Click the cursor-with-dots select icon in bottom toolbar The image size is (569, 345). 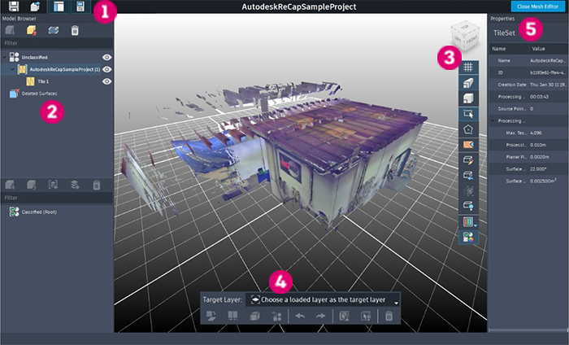(366, 316)
